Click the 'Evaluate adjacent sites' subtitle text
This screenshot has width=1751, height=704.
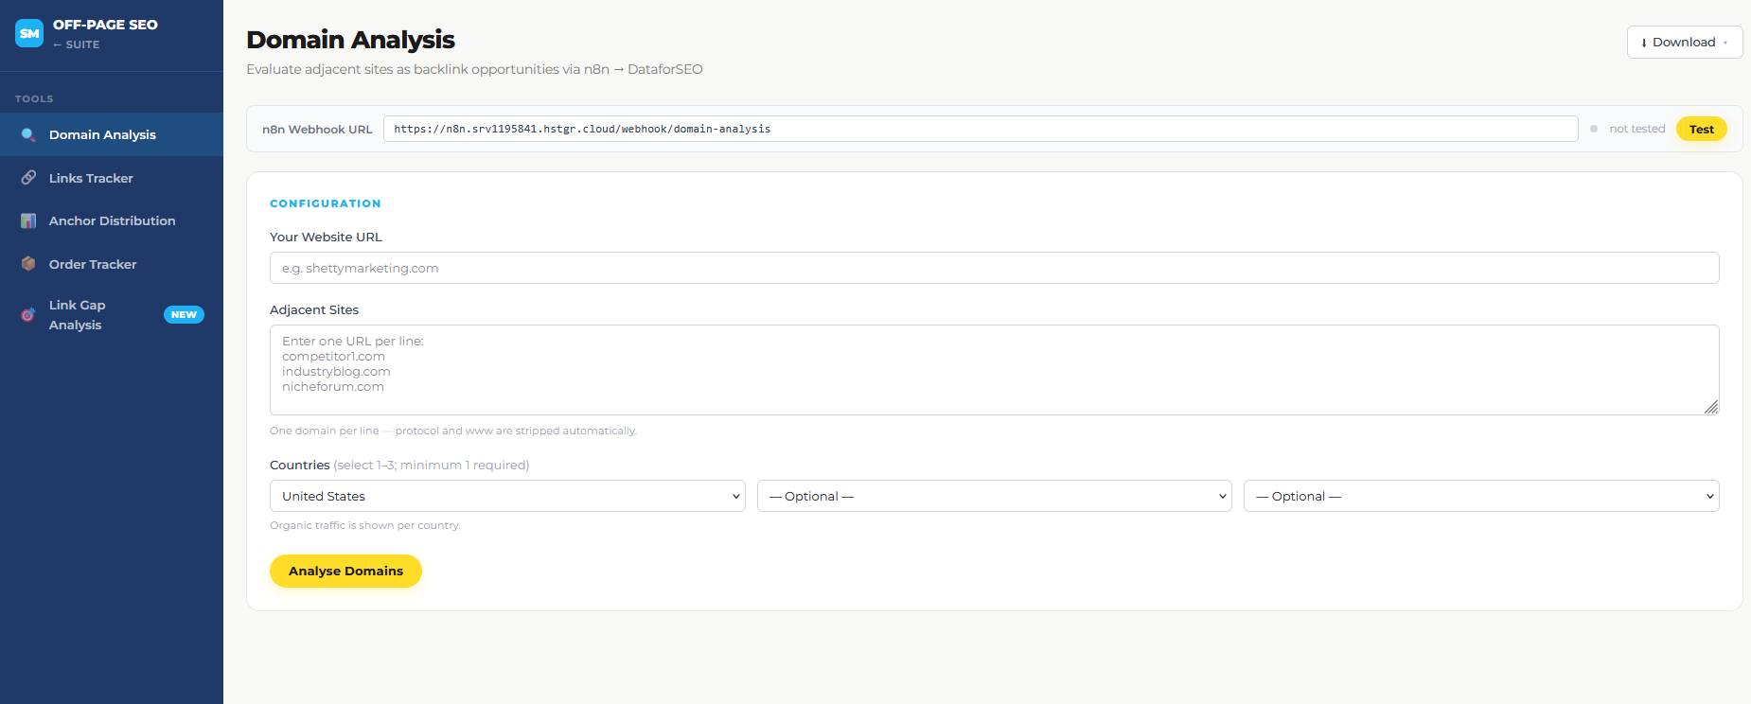coord(474,69)
